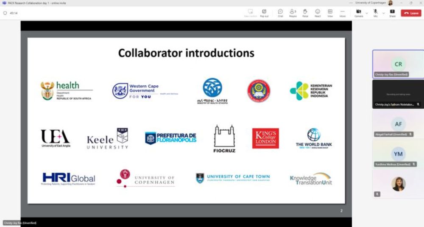Expand the Mic options arrow
The image size is (424, 227).
tap(383, 13)
